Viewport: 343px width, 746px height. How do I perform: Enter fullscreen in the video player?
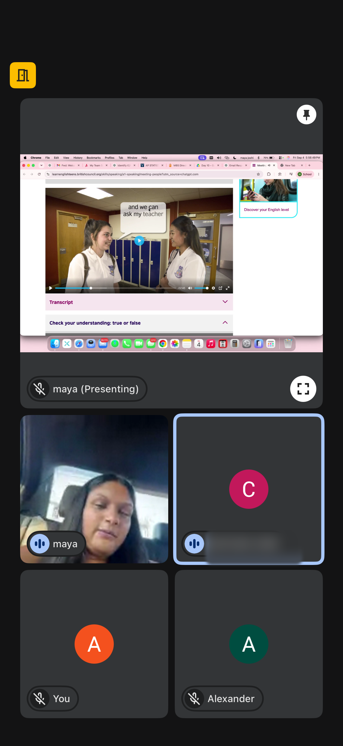click(x=228, y=288)
